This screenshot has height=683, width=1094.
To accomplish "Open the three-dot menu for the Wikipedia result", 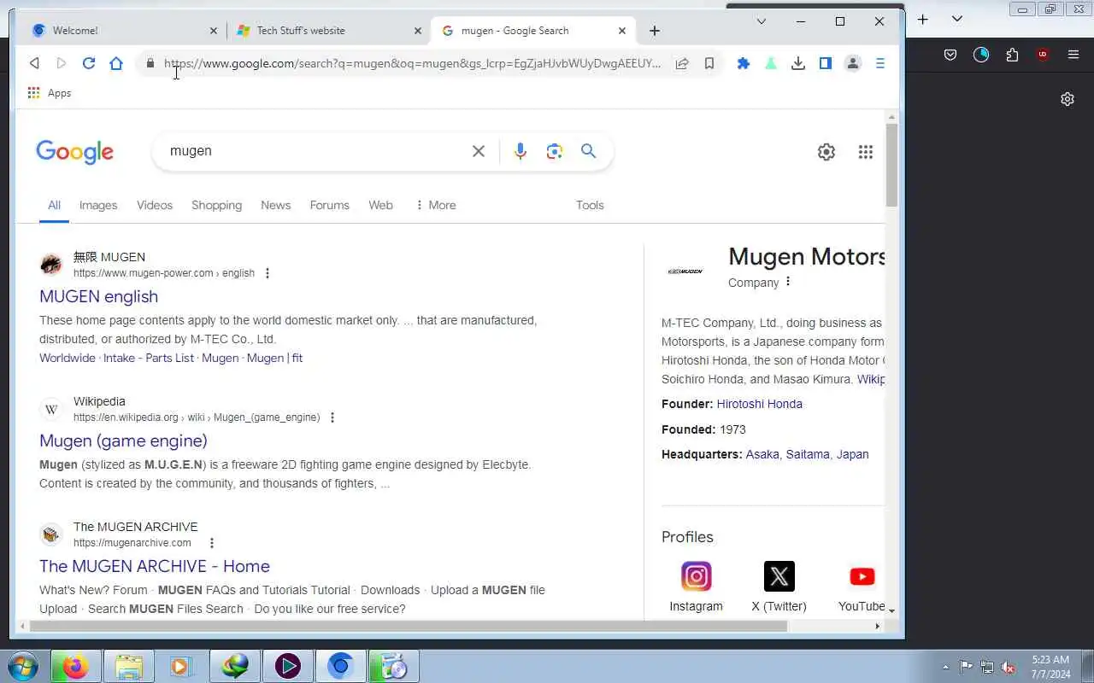I will [332, 417].
